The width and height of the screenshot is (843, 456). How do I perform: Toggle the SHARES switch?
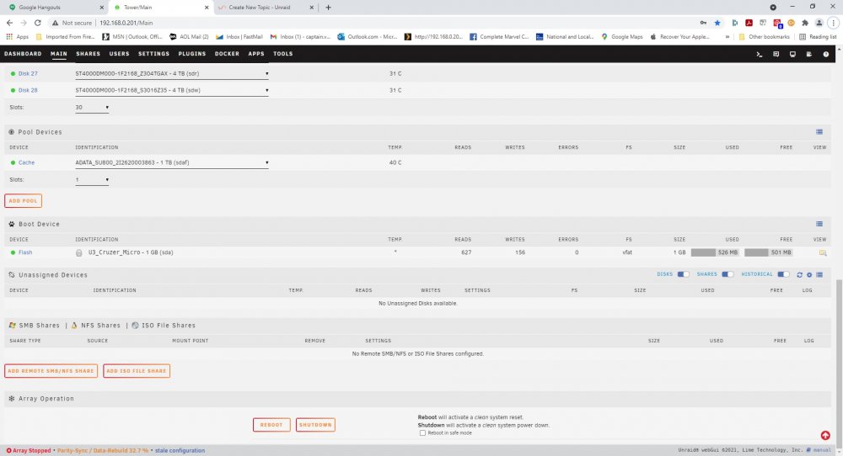coord(728,274)
